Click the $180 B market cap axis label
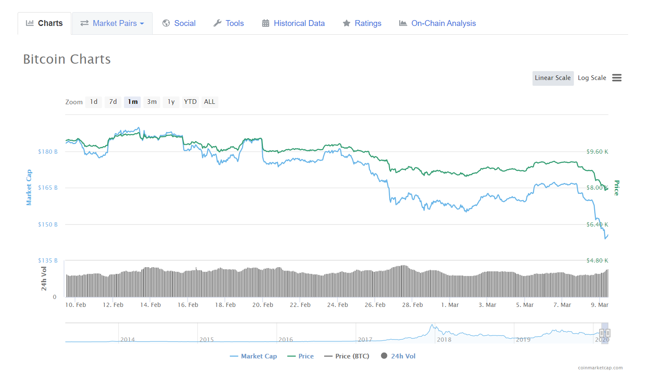Image resolution: width=647 pixels, height=389 pixels. (x=48, y=152)
